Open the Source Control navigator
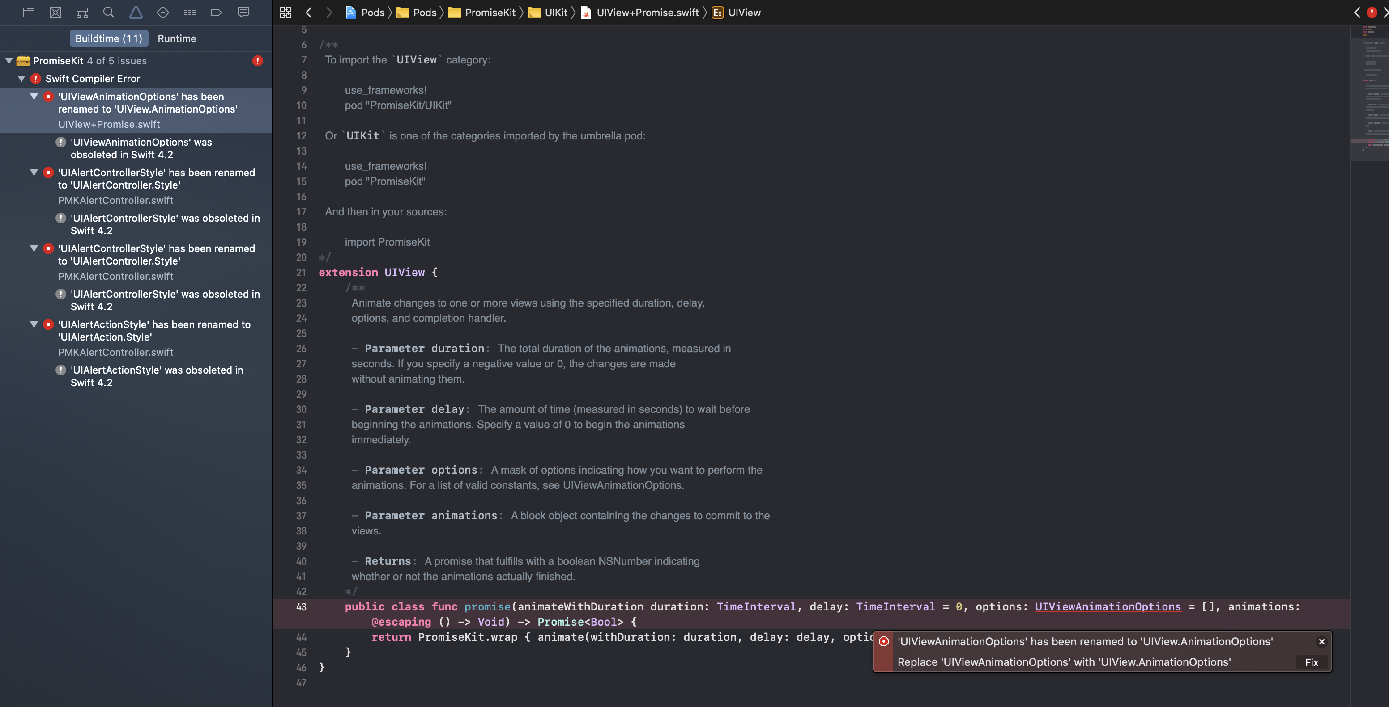Screen dimensions: 1389x707 coord(55,13)
